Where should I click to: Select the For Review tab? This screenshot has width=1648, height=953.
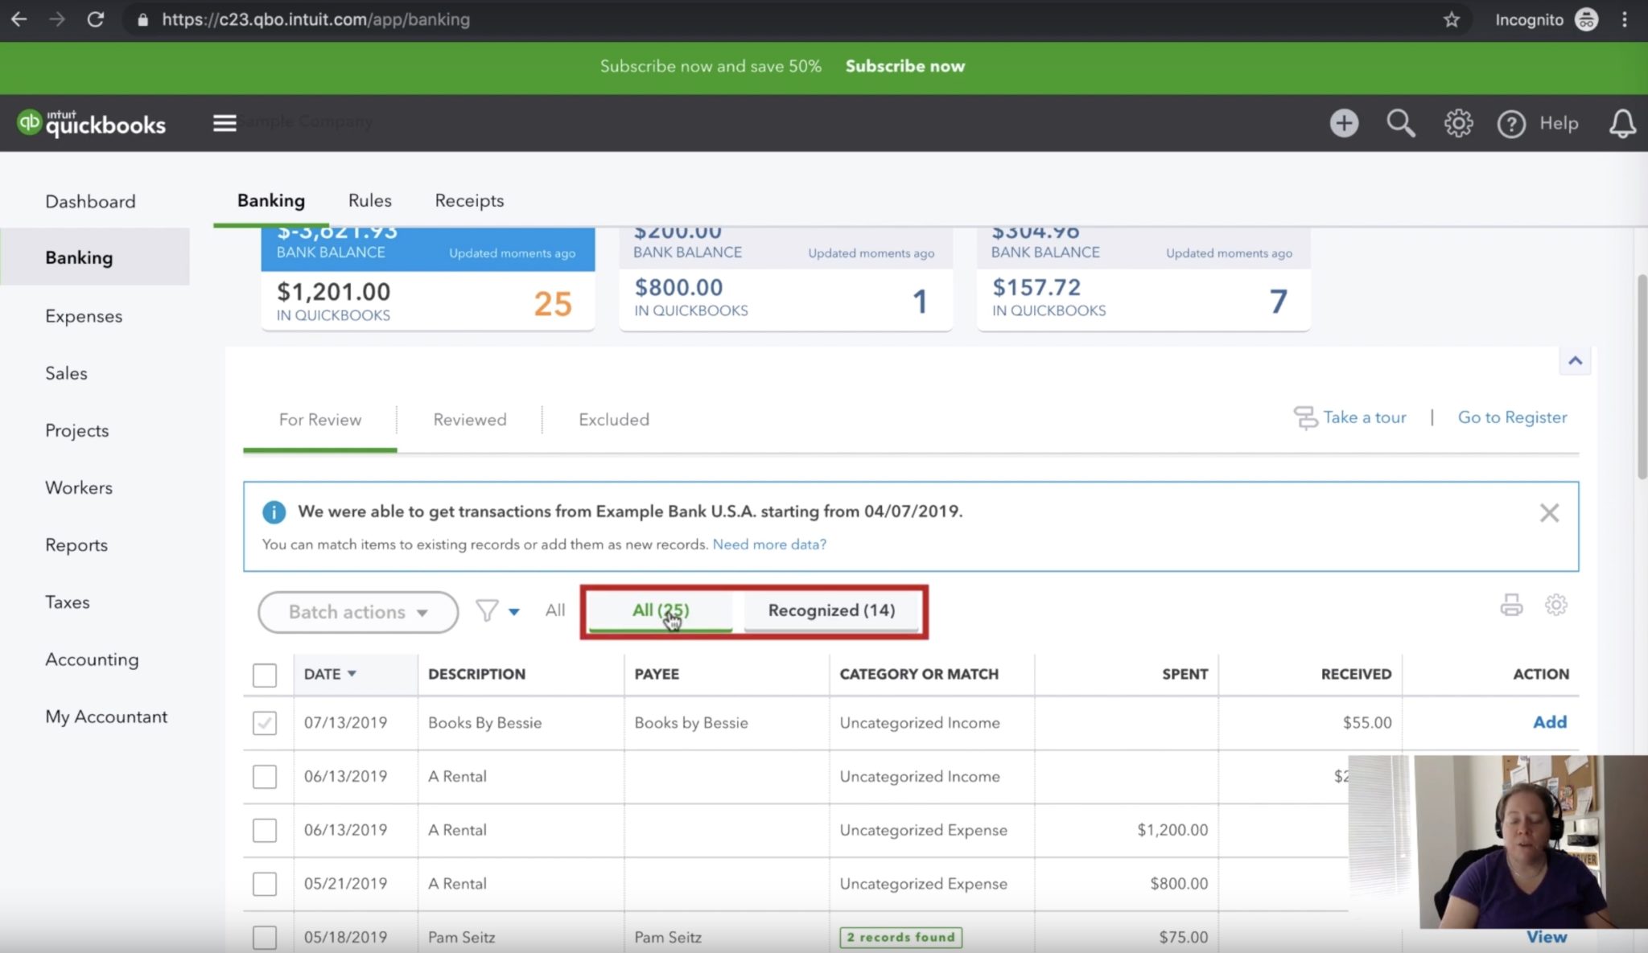320,419
